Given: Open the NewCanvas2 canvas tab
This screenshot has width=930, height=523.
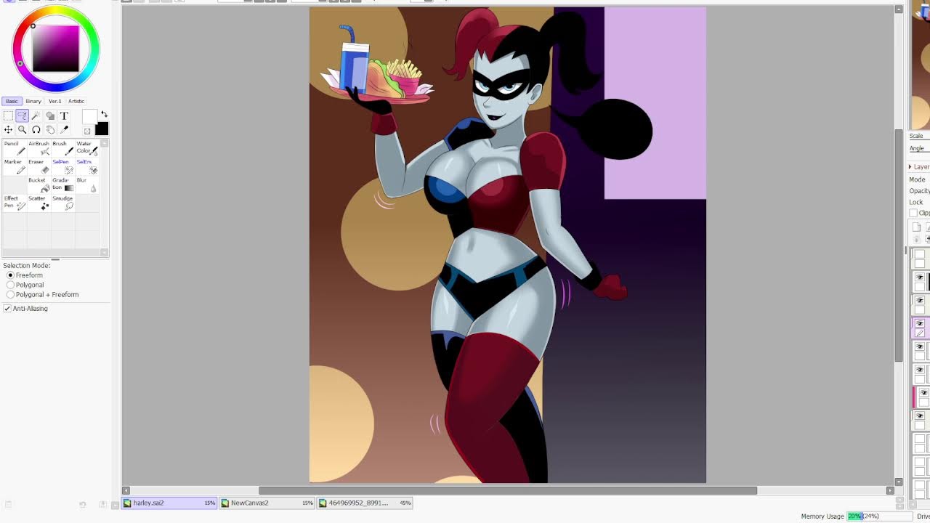Looking at the screenshot, I should (x=267, y=503).
